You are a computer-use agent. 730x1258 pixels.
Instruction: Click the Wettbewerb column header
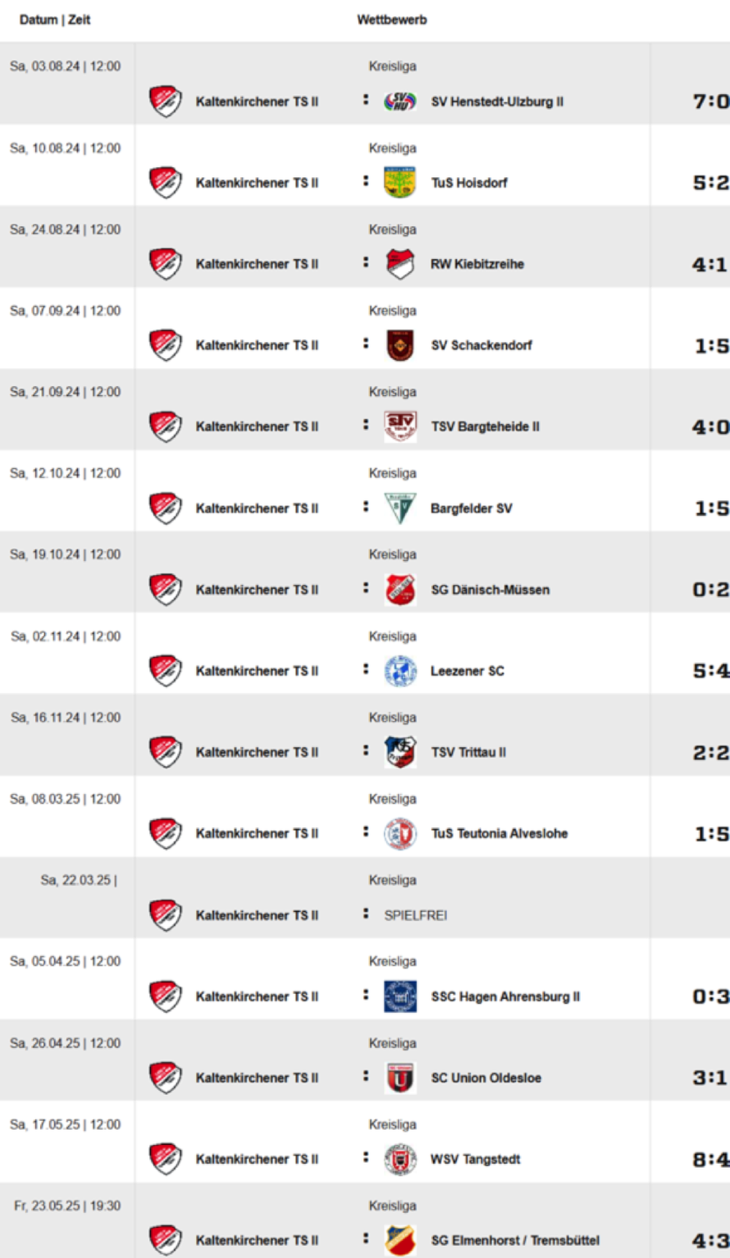click(x=392, y=20)
